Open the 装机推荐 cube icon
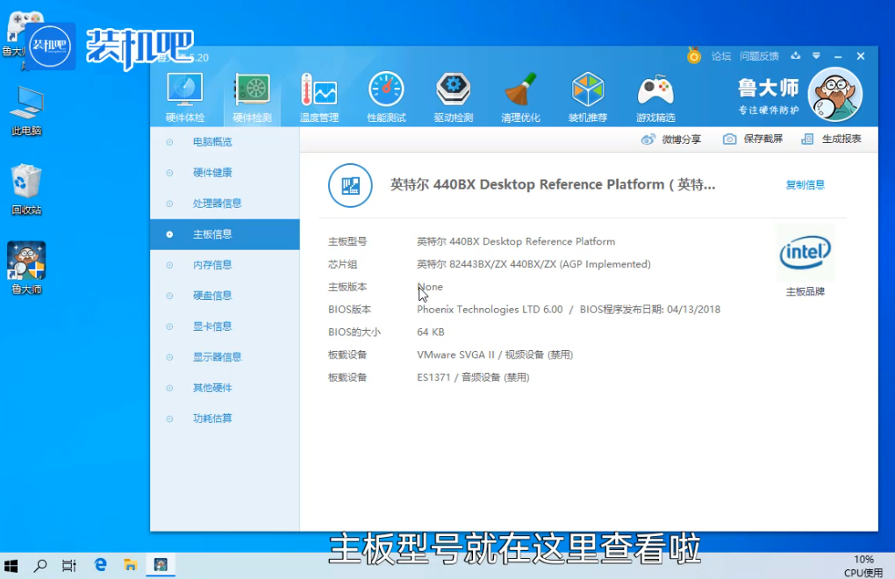Viewport: 895px width, 579px height. pyautogui.click(x=587, y=96)
